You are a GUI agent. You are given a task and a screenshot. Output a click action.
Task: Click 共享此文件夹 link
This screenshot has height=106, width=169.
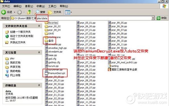[18, 42]
